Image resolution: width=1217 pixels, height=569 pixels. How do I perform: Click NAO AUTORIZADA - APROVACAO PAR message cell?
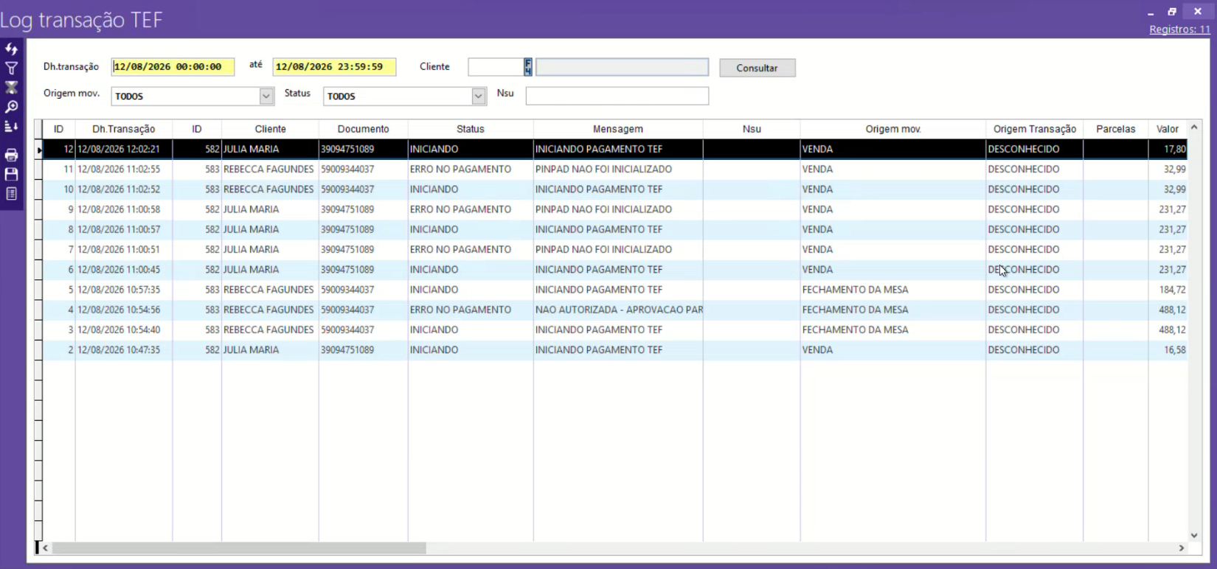(618, 310)
